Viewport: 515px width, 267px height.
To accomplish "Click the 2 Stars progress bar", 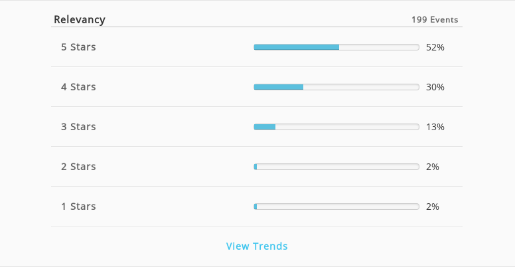I will [x=336, y=167].
